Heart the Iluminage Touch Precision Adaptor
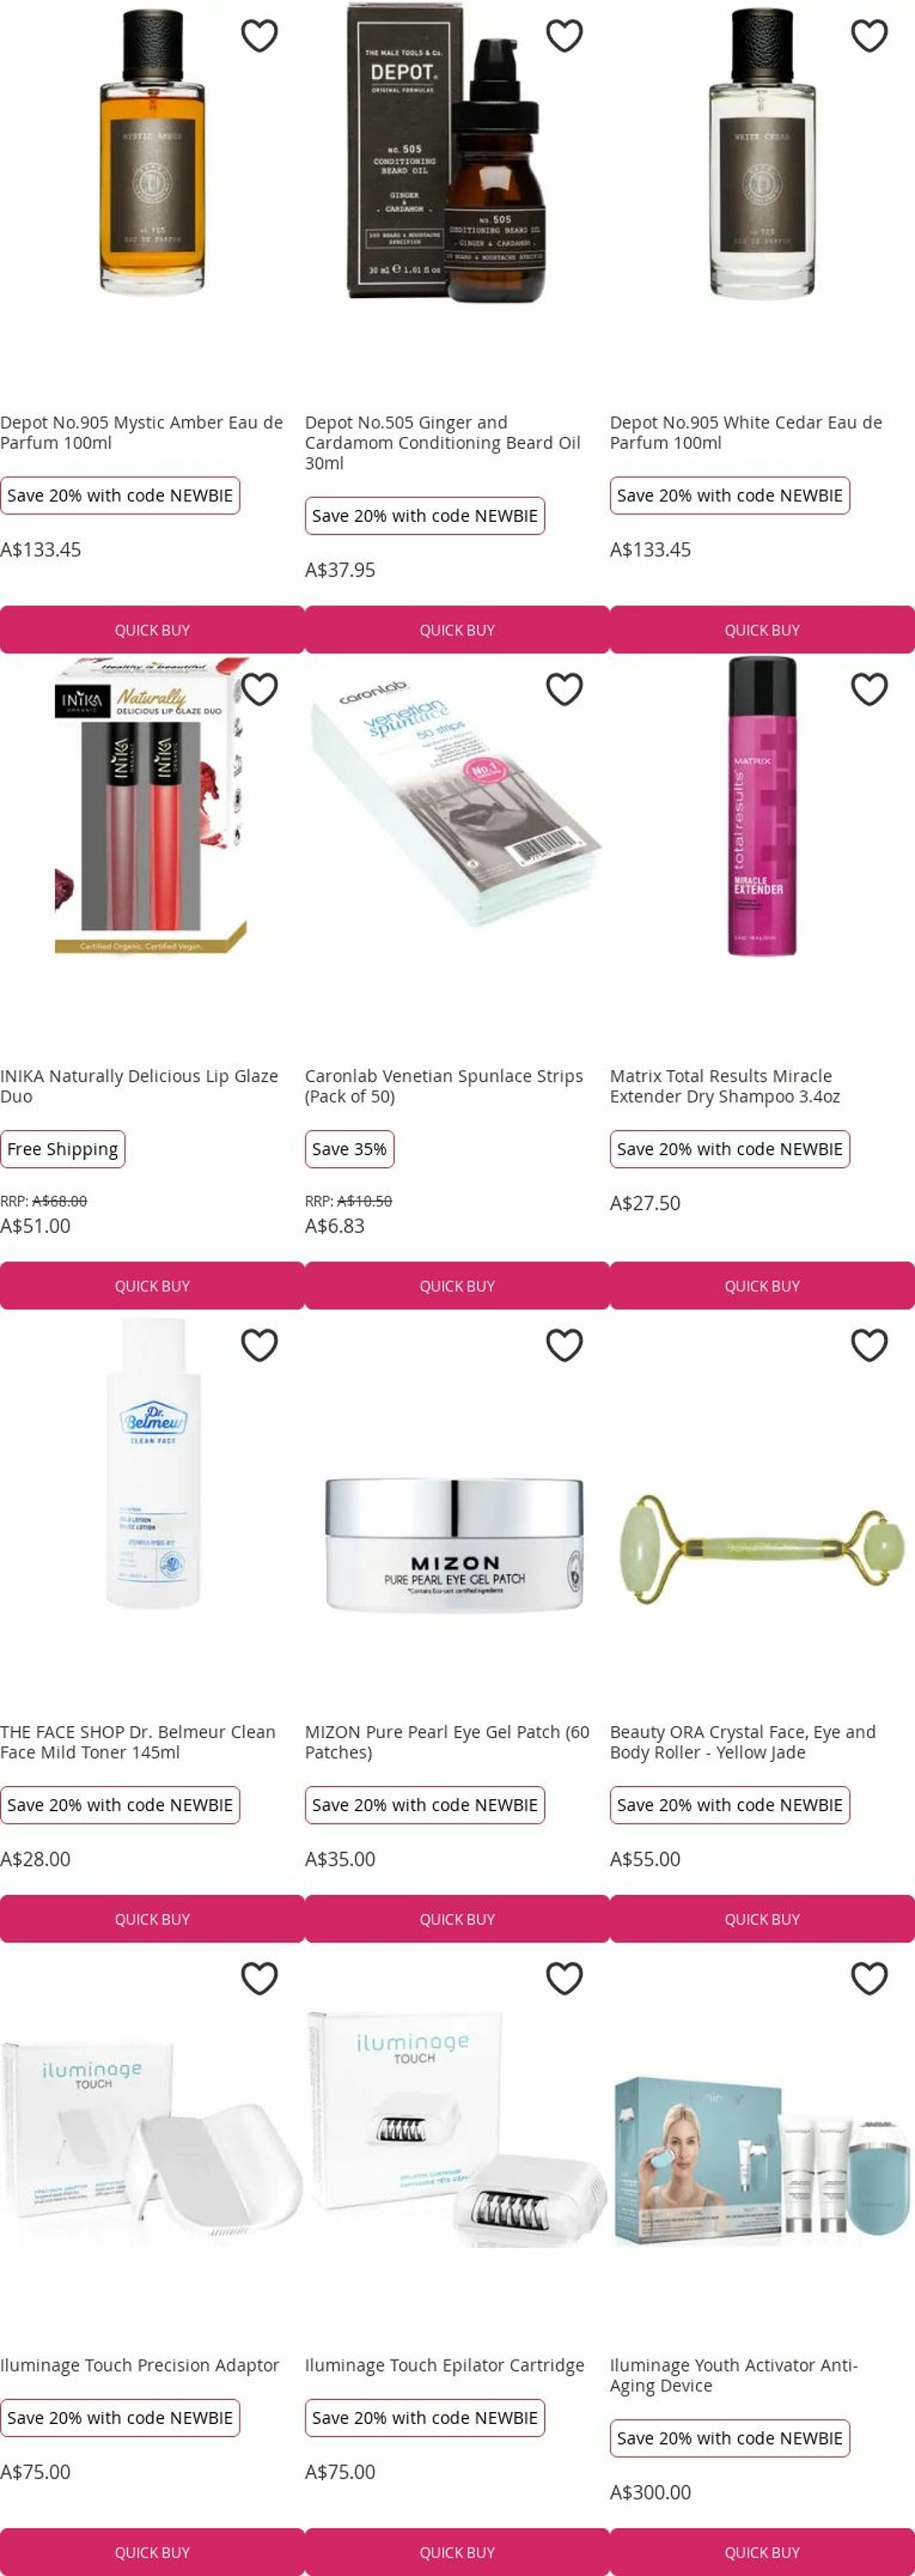The image size is (915, 2576). 259,1978
